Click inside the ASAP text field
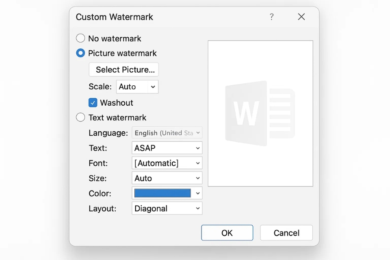 tap(160, 148)
